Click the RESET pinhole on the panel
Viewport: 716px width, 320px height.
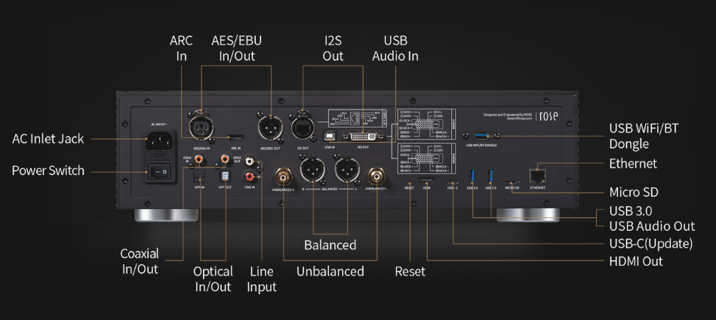coord(409,181)
